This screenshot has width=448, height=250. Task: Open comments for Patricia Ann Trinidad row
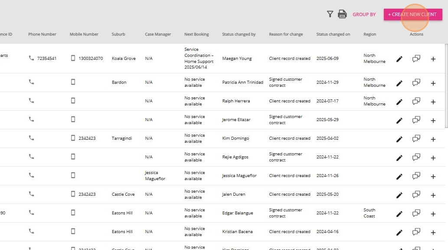click(416, 82)
